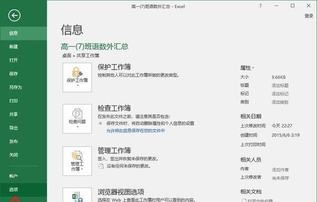Open the 管理工作簿 icon button
This screenshot has height=202, width=317.
pyautogui.click(x=77, y=161)
